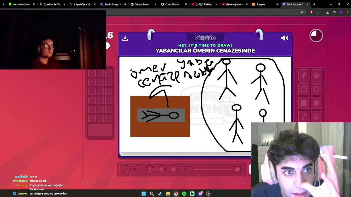
Task: Close the Gartic Phone tab
Action: 307,4
